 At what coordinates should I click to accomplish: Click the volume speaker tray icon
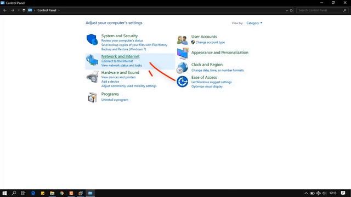(324, 193)
